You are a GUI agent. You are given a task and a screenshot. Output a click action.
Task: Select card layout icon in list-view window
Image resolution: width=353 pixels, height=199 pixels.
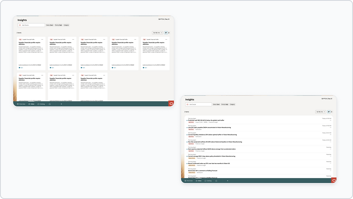tap(329, 112)
